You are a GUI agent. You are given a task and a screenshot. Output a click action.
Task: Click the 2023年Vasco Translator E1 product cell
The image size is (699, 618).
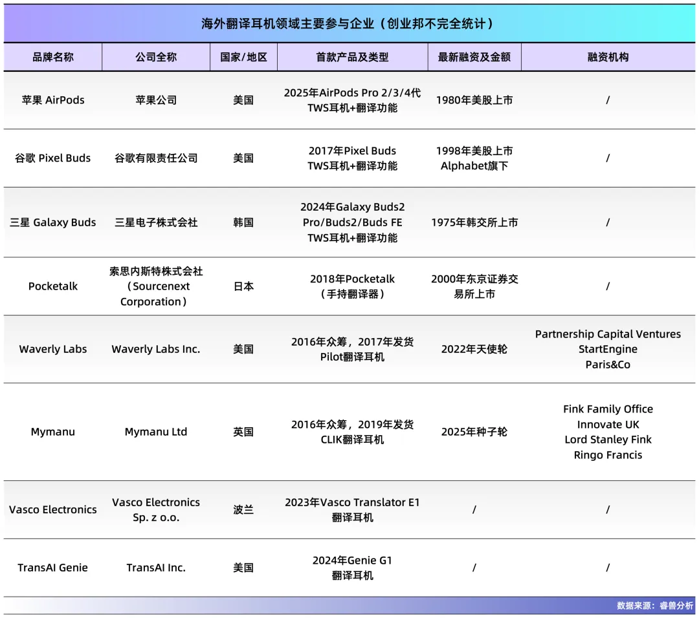pos(352,510)
